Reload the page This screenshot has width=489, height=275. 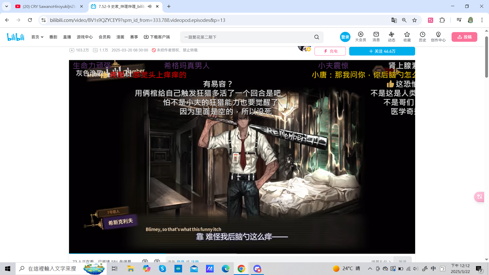(x=30, y=20)
